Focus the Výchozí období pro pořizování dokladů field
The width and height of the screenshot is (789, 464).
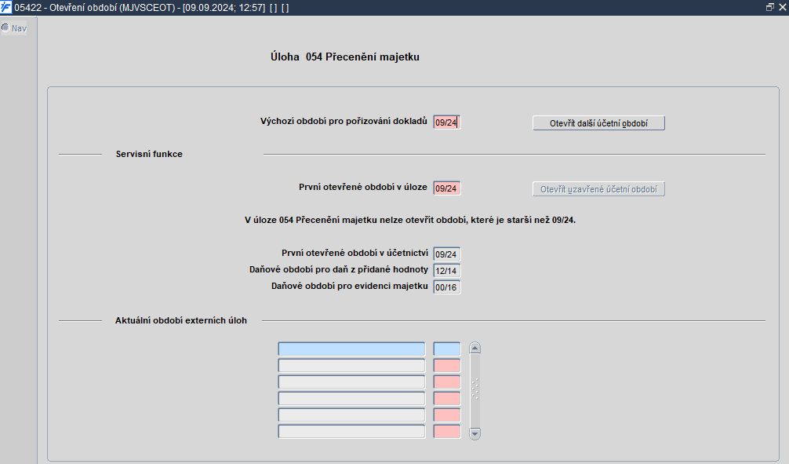coord(447,122)
